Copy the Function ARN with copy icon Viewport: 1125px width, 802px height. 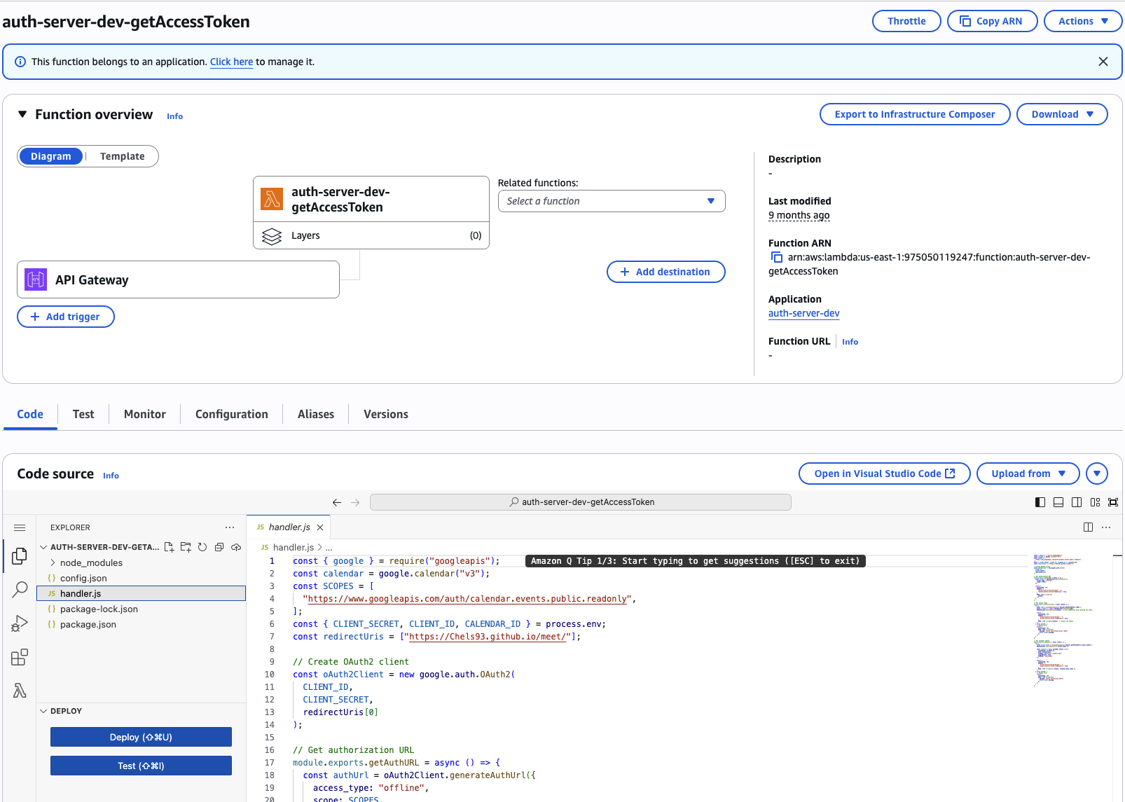click(x=776, y=257)
